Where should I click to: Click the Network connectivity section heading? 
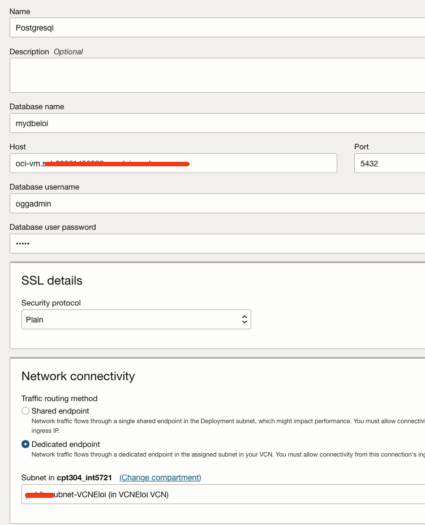click(78, 376)
